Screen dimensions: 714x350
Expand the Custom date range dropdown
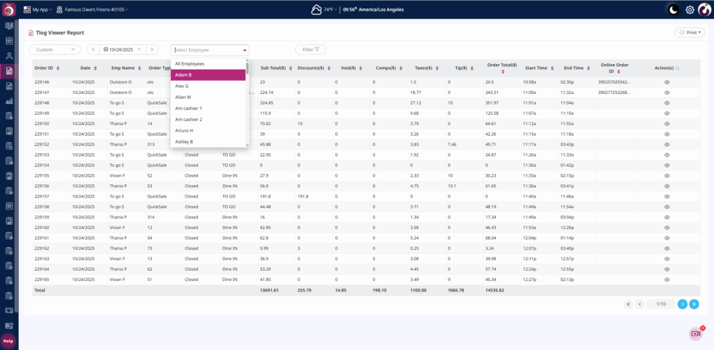pos(54,49)
